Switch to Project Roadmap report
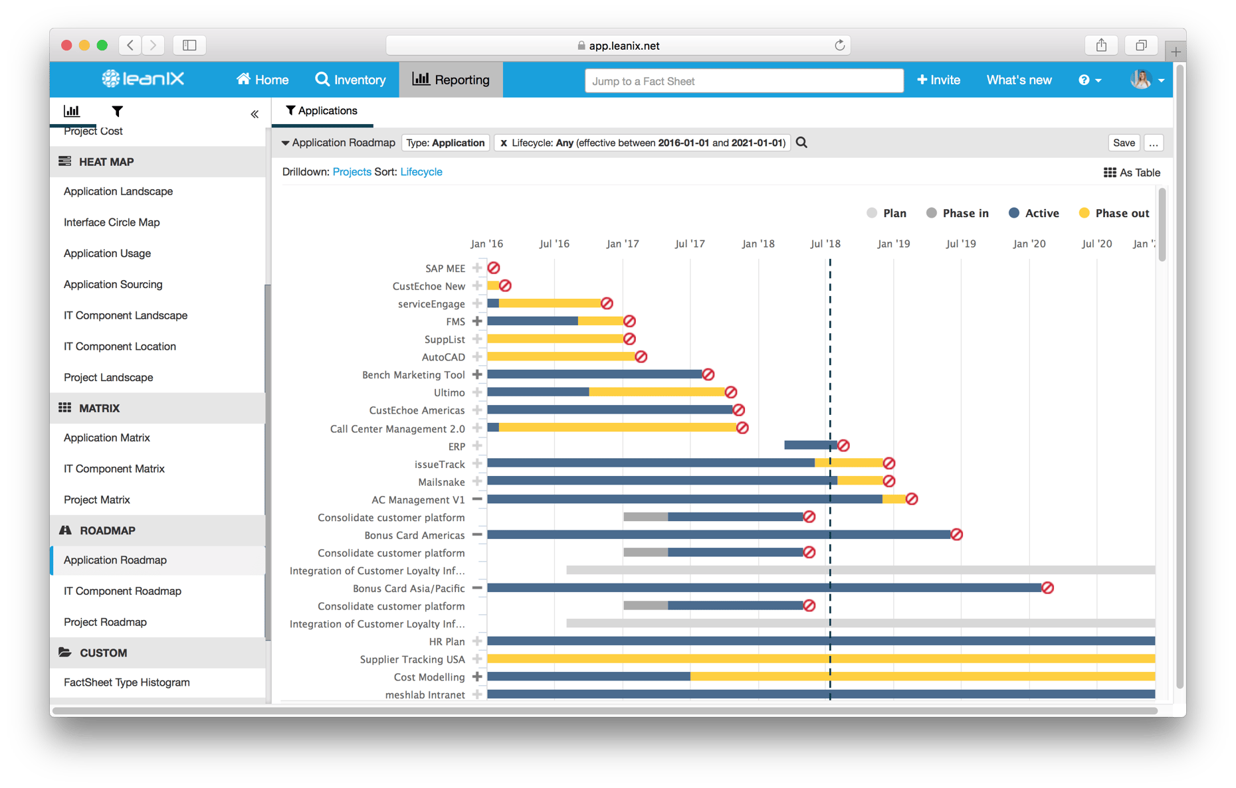This screenshot has height=788, width=1236. point(105,621)
